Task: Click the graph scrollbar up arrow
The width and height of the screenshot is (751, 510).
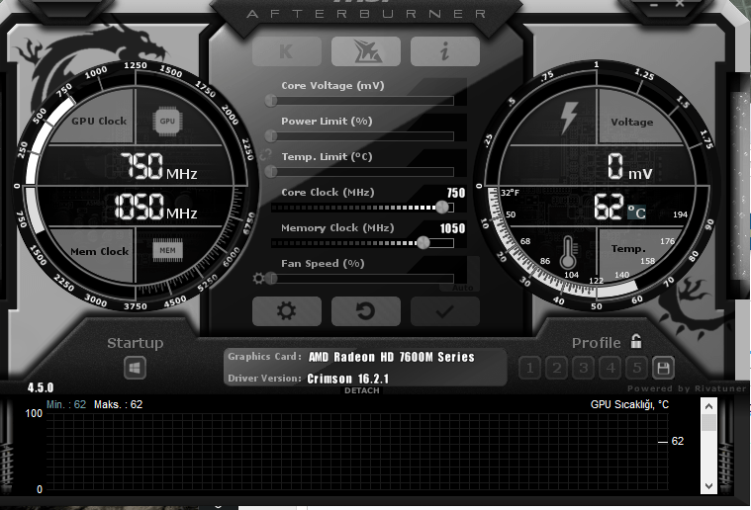Action: 708,406
